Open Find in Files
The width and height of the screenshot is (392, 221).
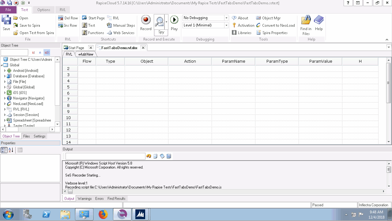tap(306, 25)
